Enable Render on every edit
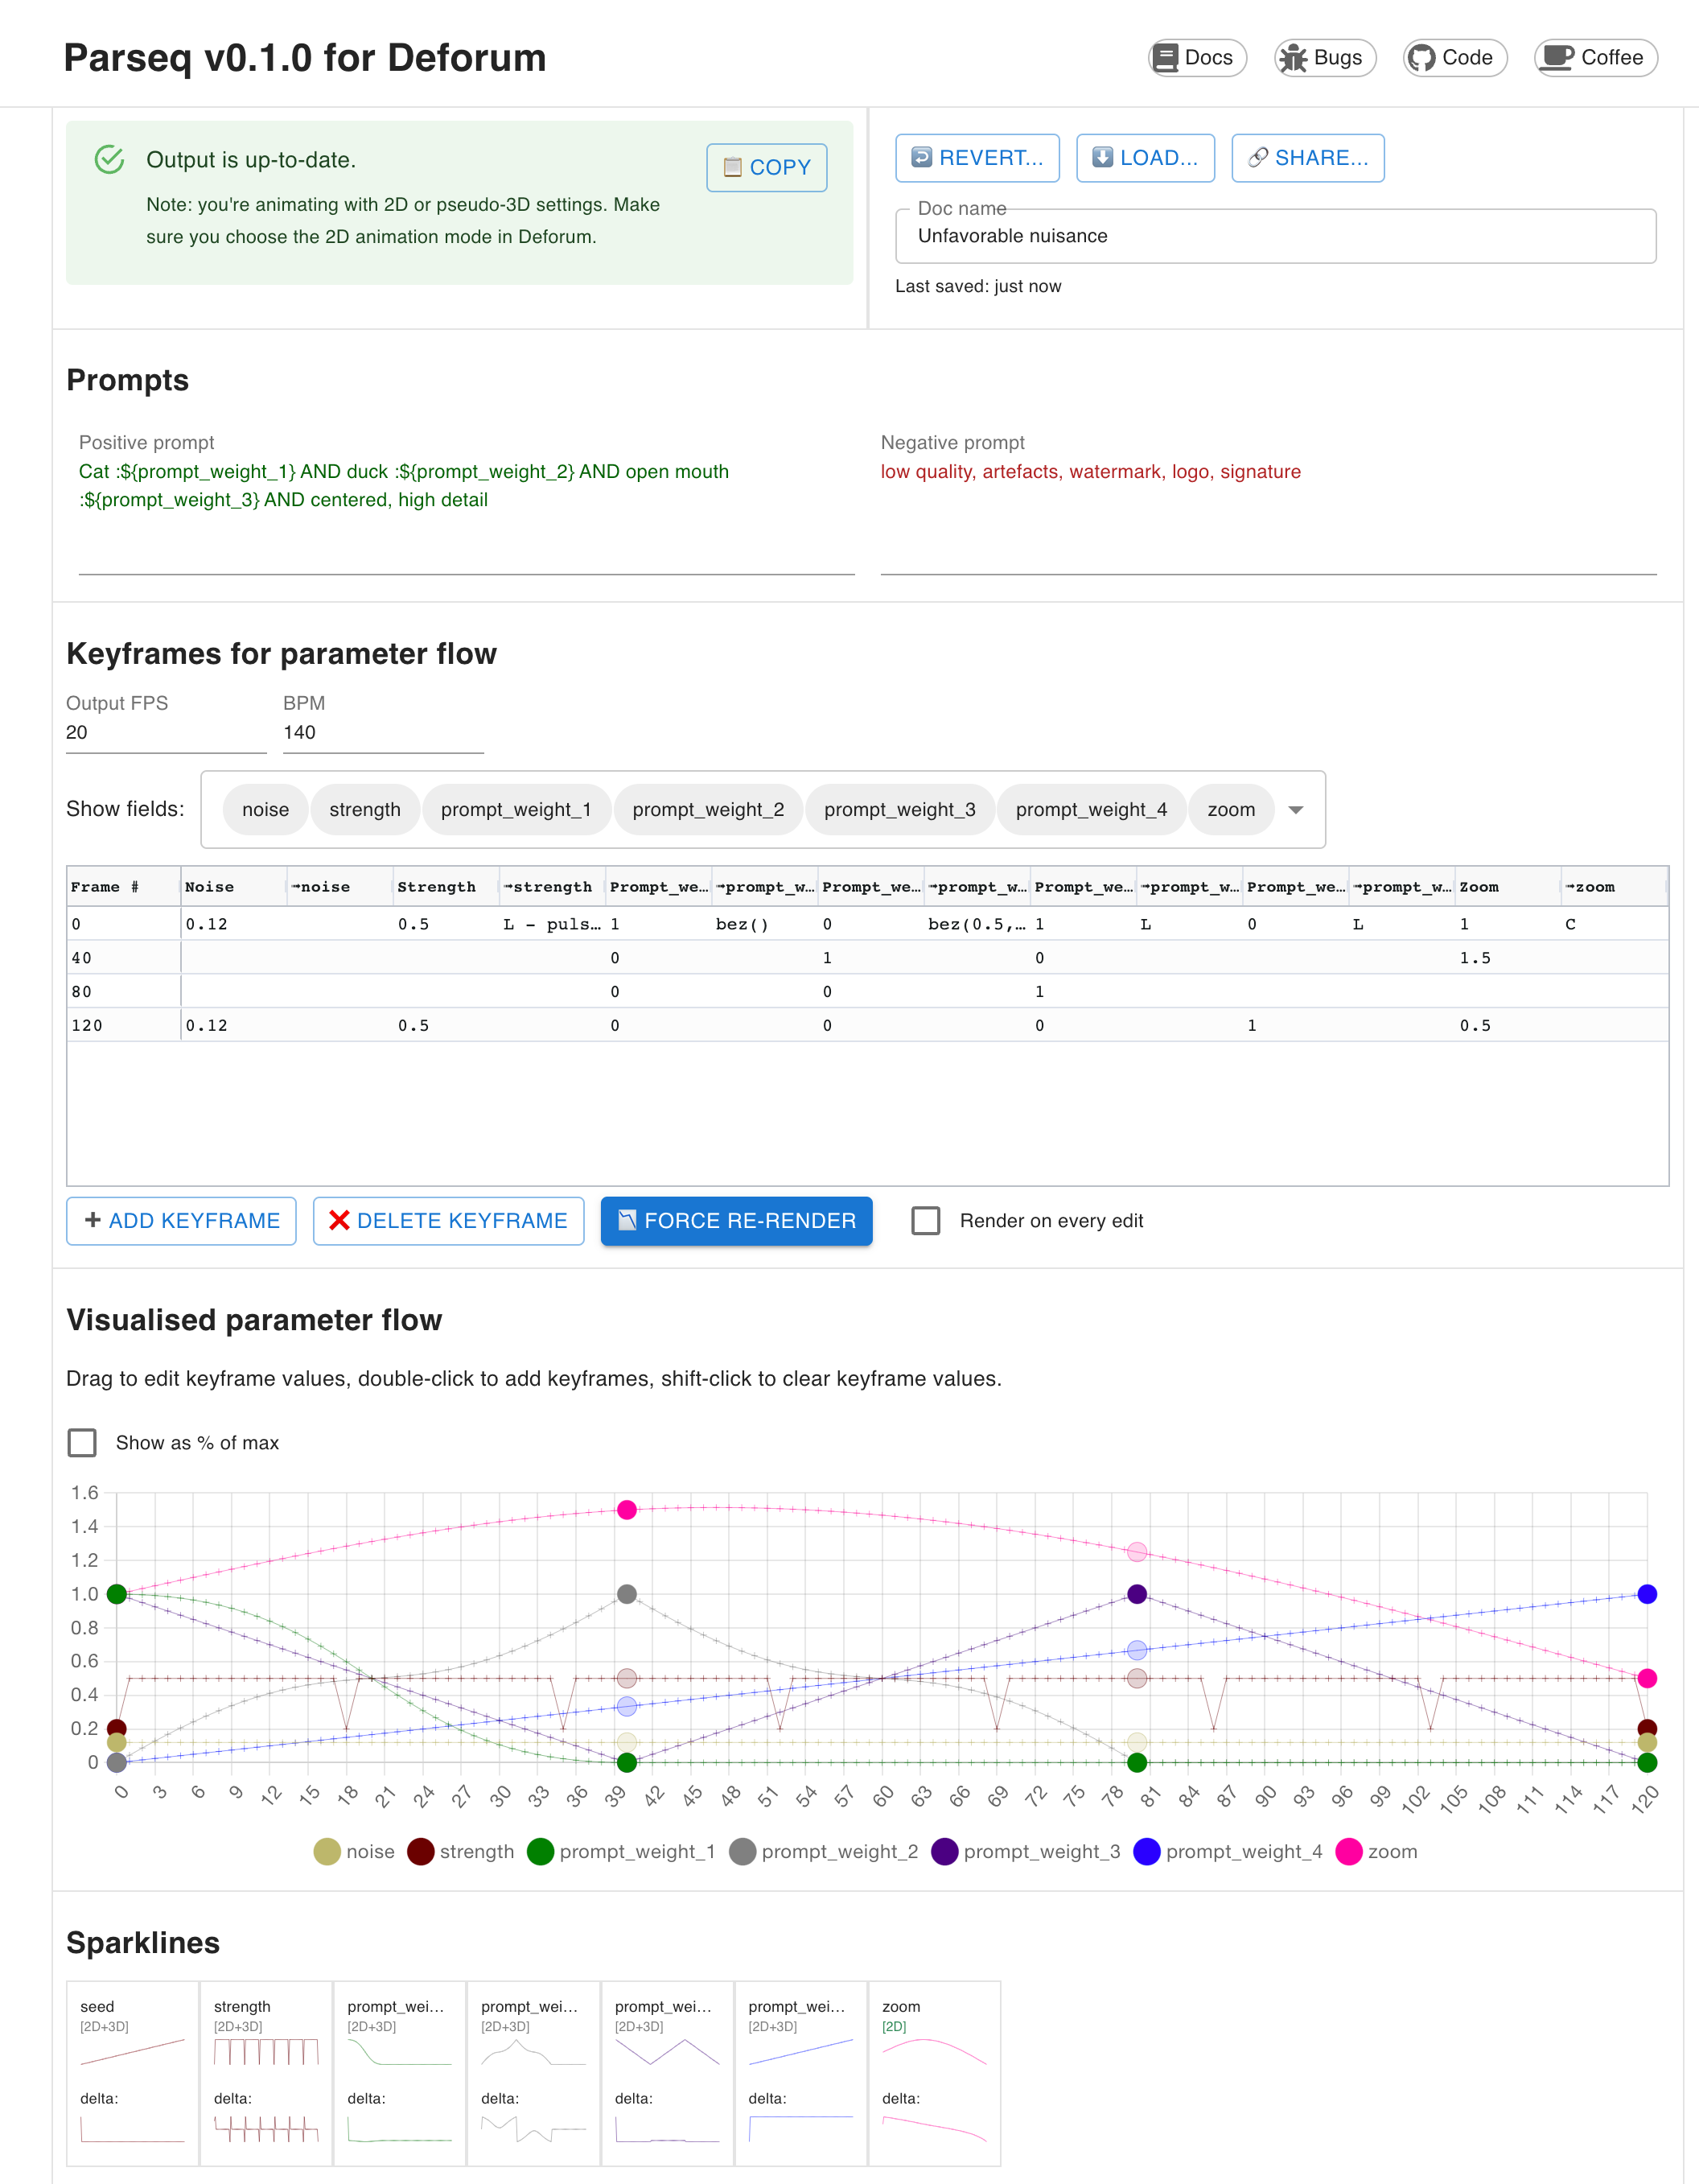 tap(927, 1220)
